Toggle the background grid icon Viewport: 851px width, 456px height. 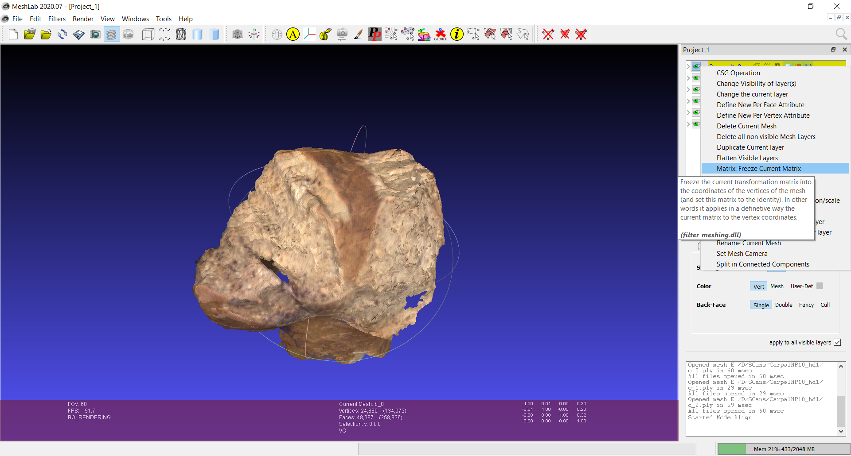click(238, 34)
